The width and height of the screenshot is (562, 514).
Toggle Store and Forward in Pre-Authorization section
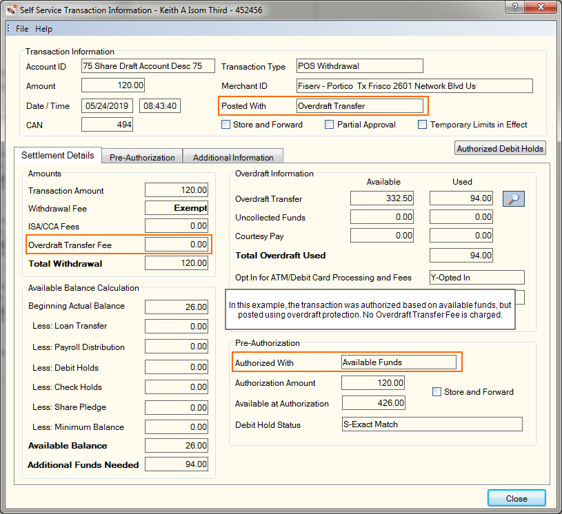(436, 391)
